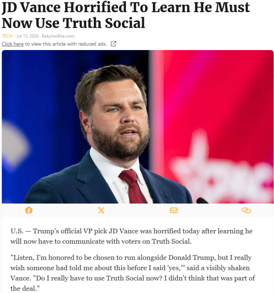Screen dimensions: 274x293
Task: Share the article on X
Action: 101,210
